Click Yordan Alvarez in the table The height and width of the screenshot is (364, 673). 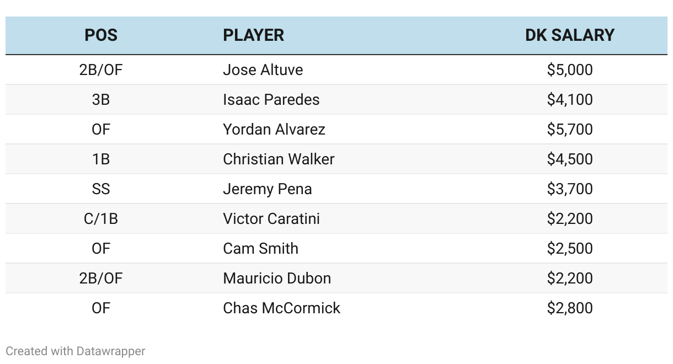274,130
